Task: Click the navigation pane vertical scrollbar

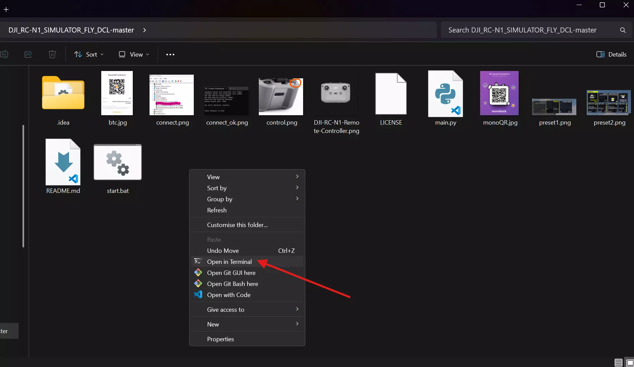Action: (23, 186)
